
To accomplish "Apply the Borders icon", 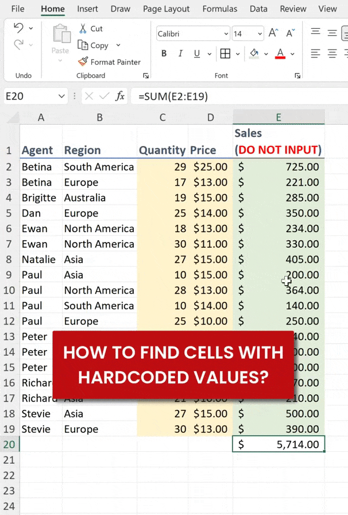I will (225, 53).
